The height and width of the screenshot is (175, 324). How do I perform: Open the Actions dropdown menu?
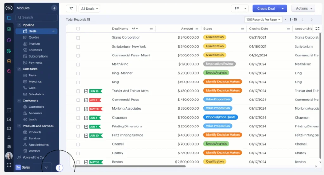click(303, 9)
